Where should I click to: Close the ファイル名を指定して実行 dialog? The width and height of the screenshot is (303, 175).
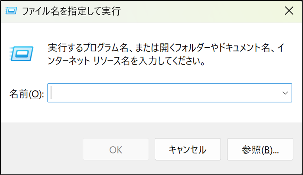coord(289,11)
